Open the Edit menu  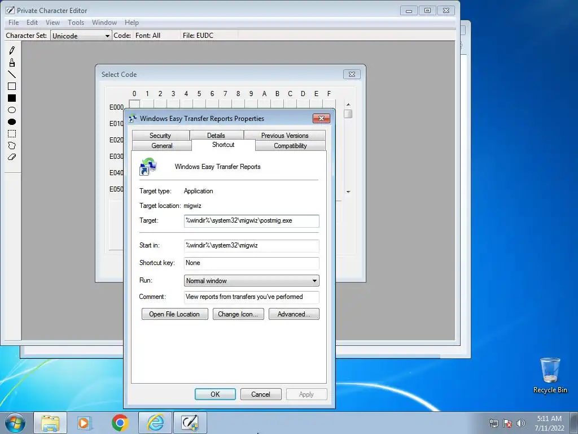click(32, 23)
